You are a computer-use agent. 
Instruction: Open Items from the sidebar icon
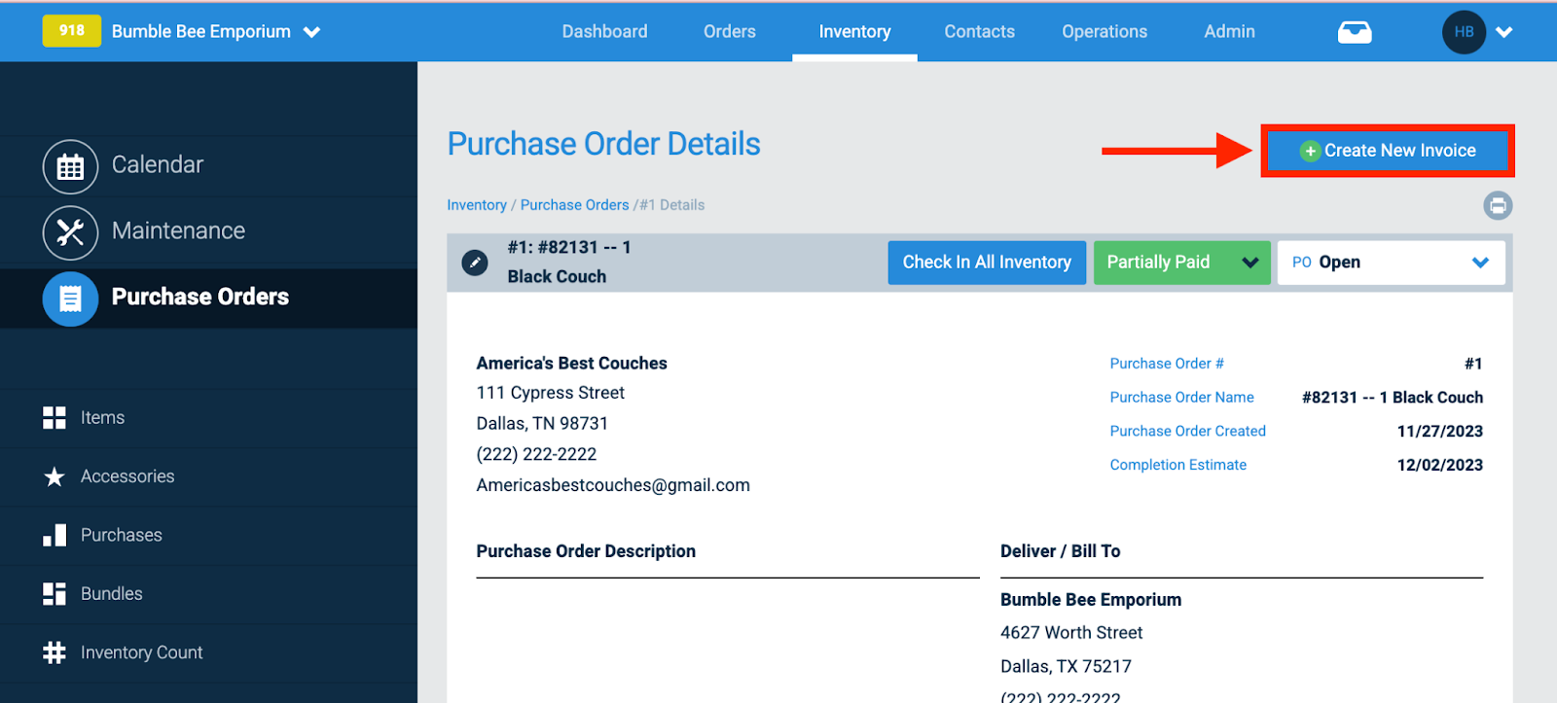click(x=54, y=417)
